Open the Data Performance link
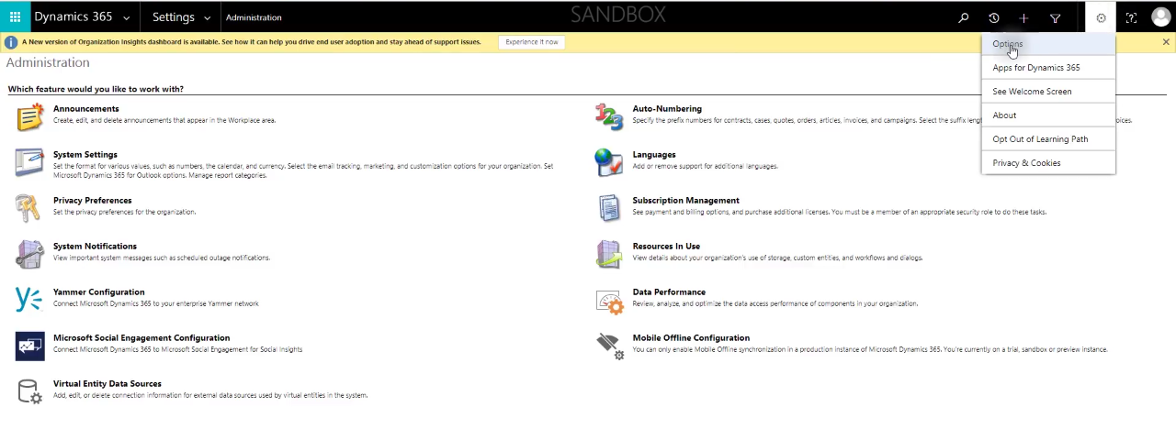The width and height of the screenshot is (1176, 429). point(669,292)
